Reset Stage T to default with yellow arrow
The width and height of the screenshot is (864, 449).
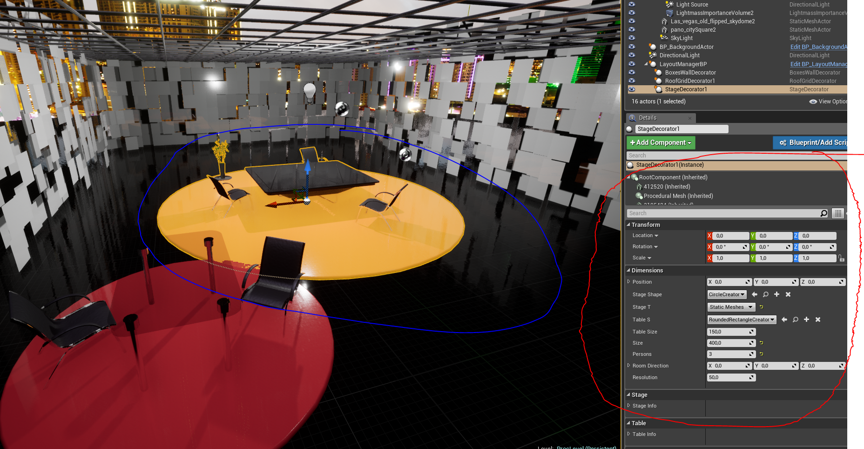click(x=762, y=307)
